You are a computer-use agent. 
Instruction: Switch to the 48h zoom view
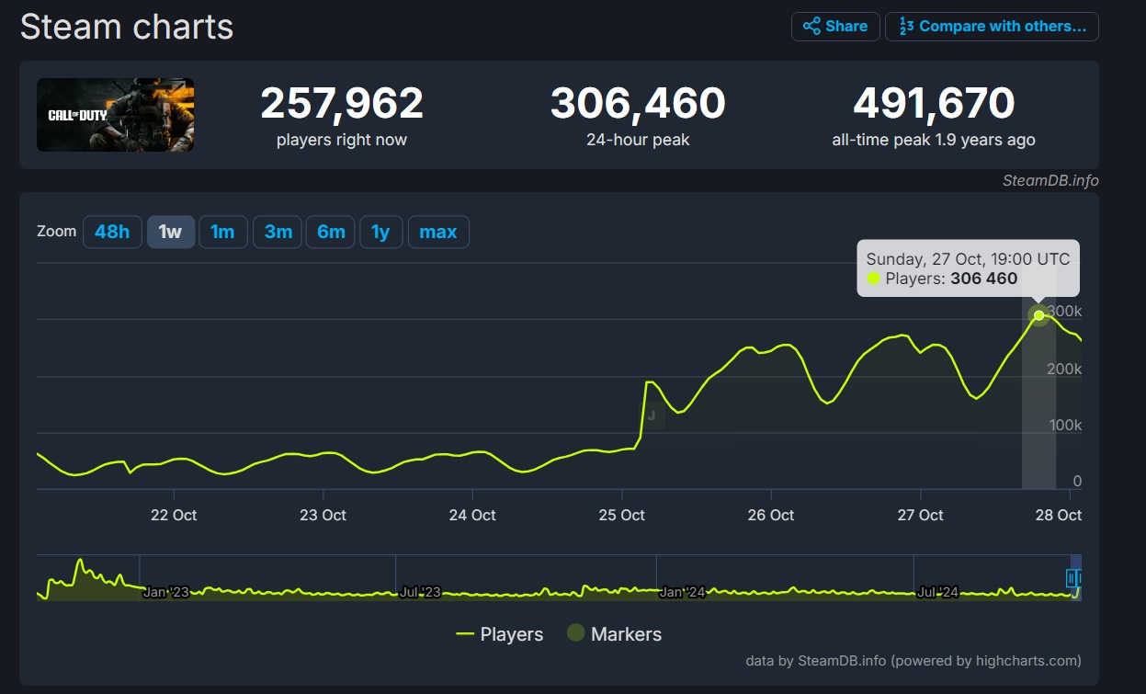(x=112, y=232)
